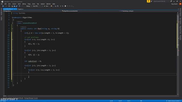The width and height of the screenshot is (182, 102).
Task: Click the references lens above Run method
Action: 23,27
